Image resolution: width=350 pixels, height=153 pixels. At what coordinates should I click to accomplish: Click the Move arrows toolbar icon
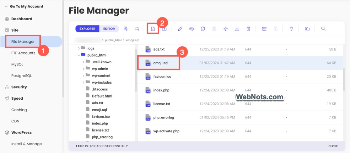226,28
